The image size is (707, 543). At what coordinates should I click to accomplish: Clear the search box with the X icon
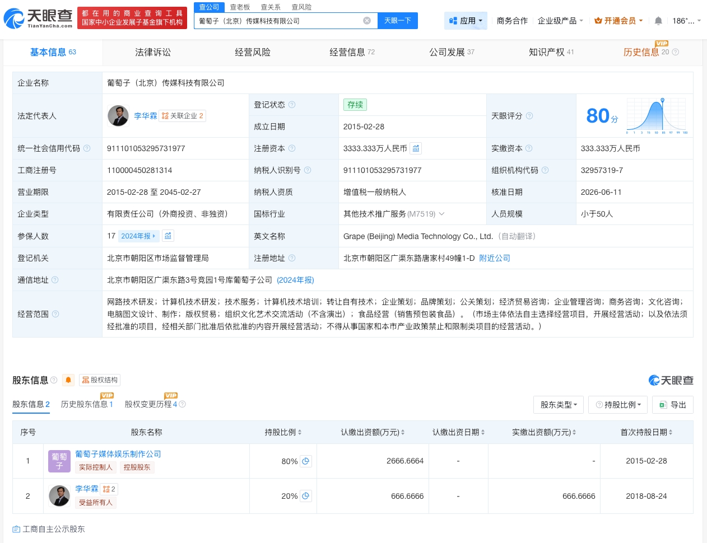point(367,21)
